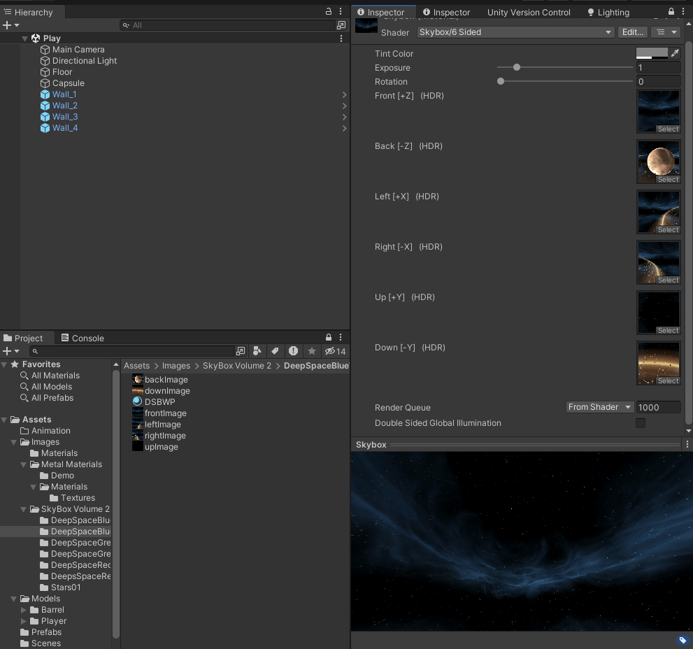
Task: Click the Search by Type icon in Project
Action: tap(257, 351)
